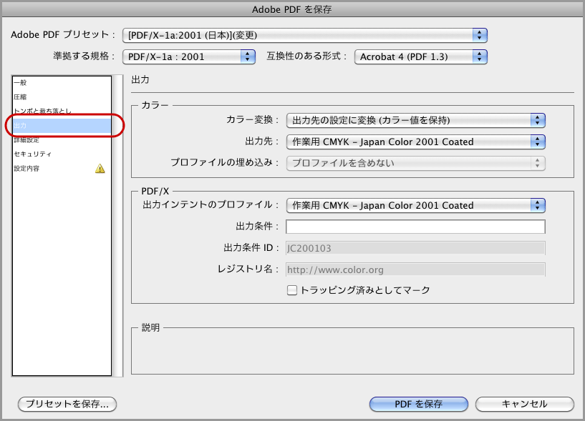The image size is (585, 421).
Task: Click the PDF/X group label
Action: pos(155,191)
